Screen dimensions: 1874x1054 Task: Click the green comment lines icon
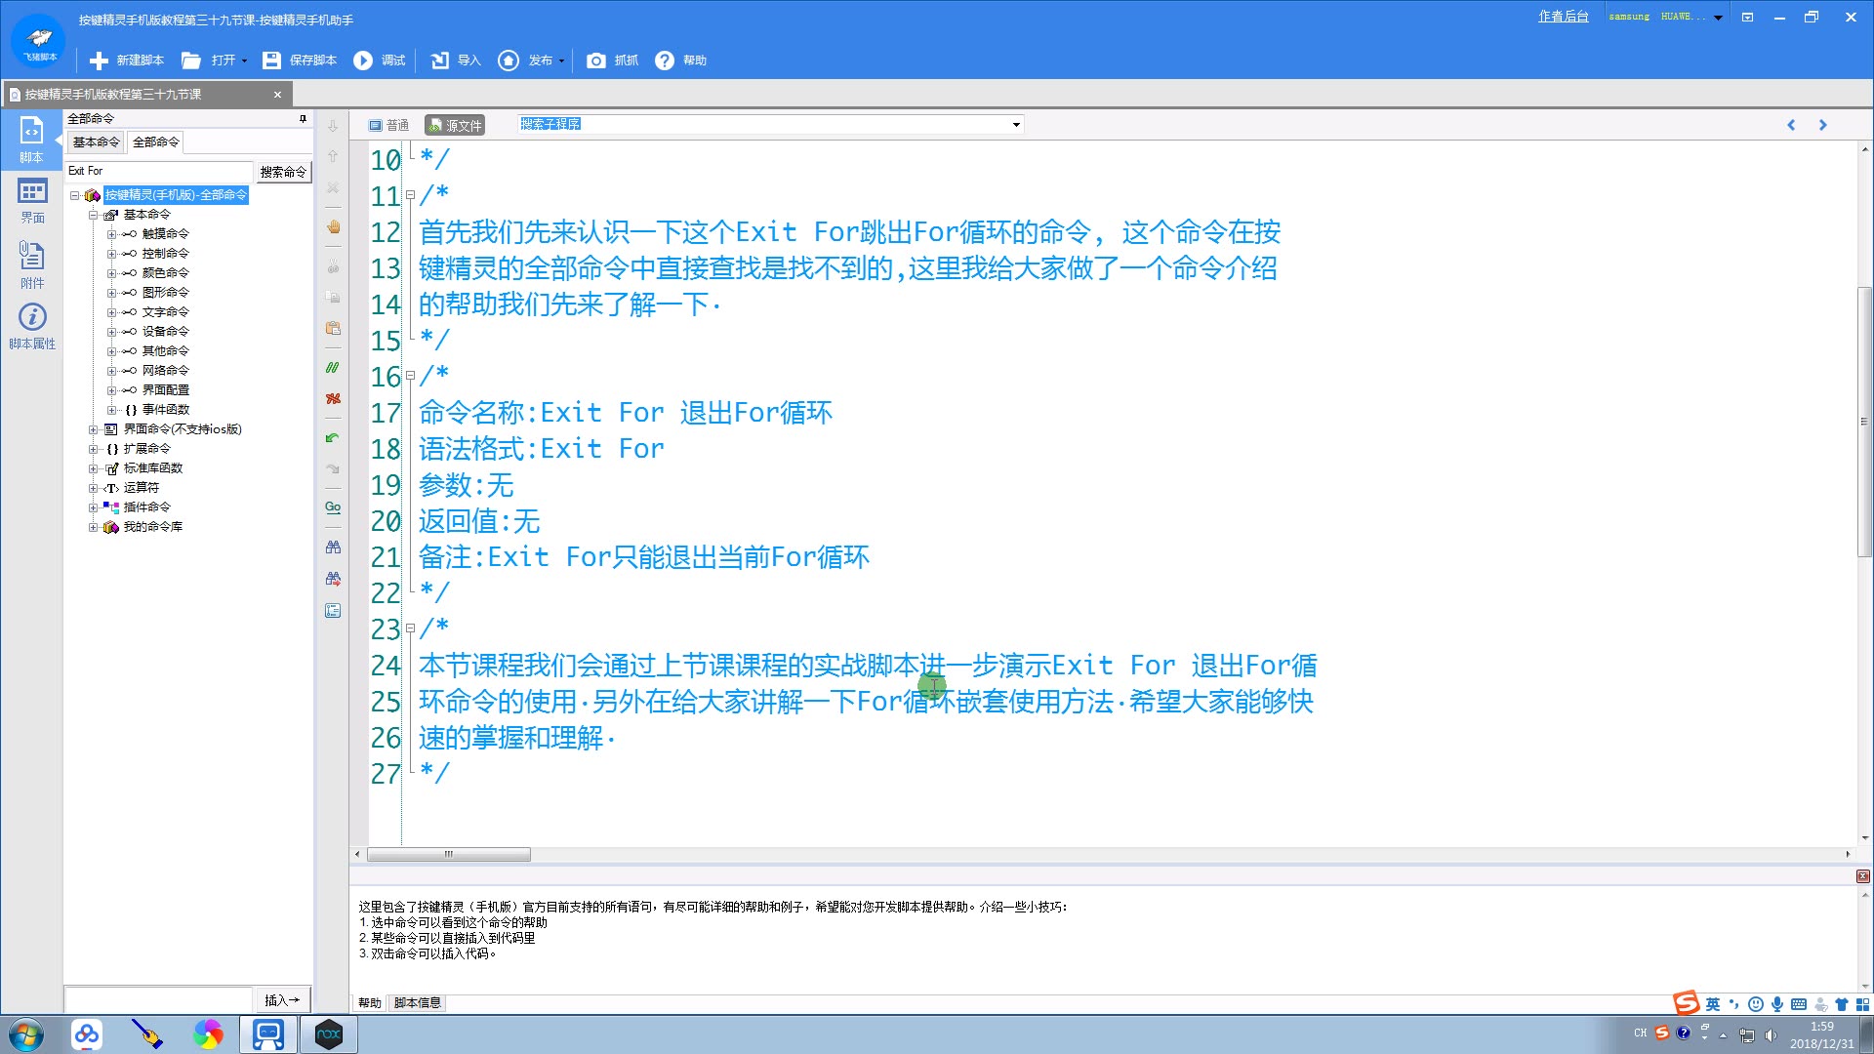point(333,368)
